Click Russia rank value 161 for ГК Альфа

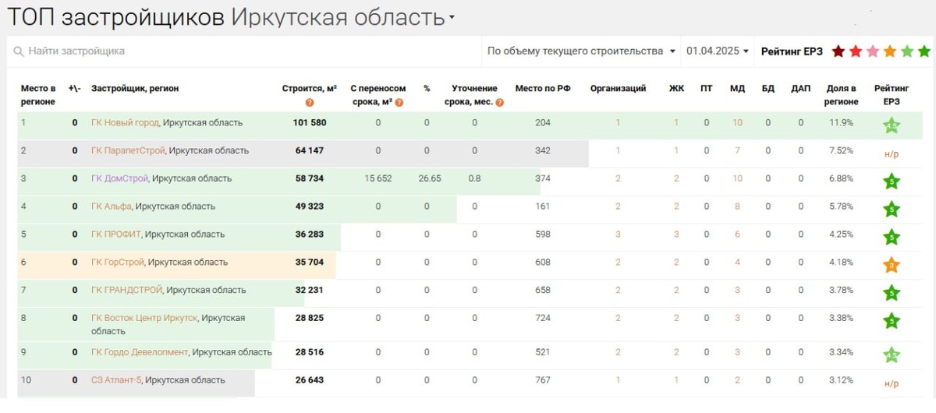[543, 206]
